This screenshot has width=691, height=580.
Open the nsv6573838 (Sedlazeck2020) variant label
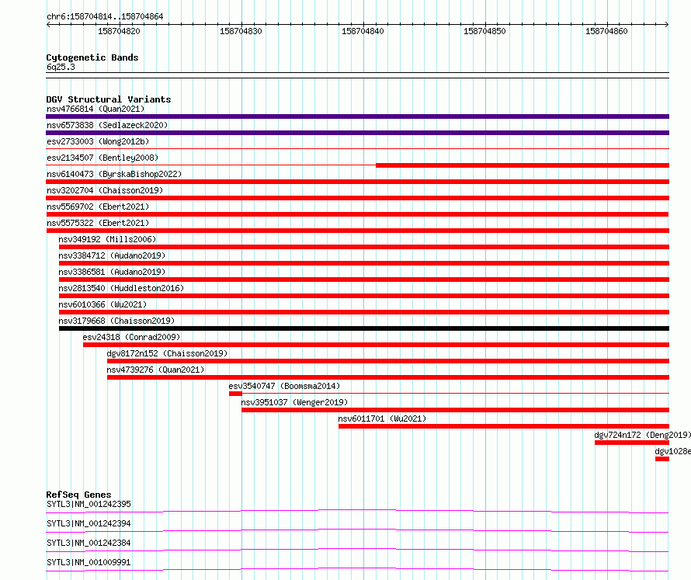point(107,125)
